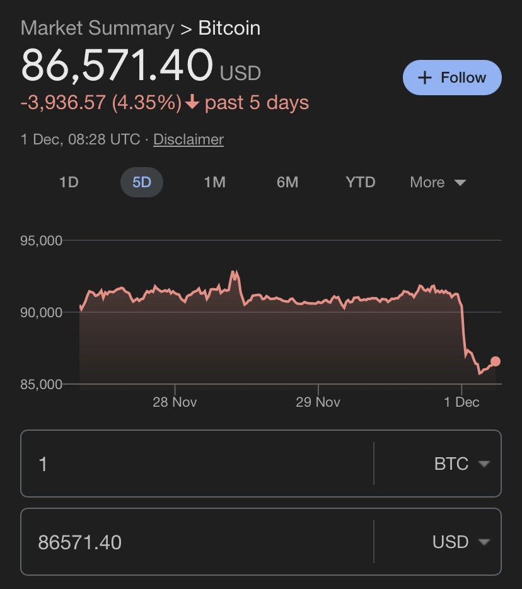
Task: Follow Bitcoin with the Follow button
Action: (x=452, y=78)
